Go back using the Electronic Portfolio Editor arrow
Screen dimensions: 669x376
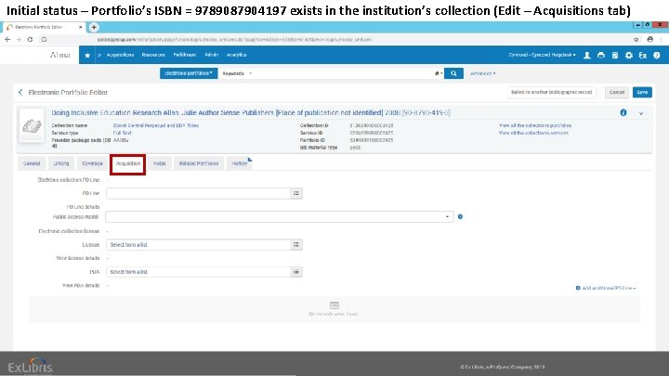point(20,92)
